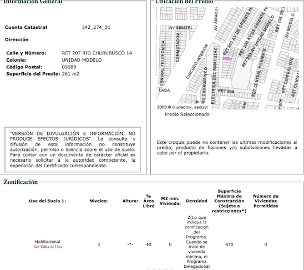The image size is (304, 270).
Task: Click the Uso del Suelo 1 column header
Action: (48, 201)
